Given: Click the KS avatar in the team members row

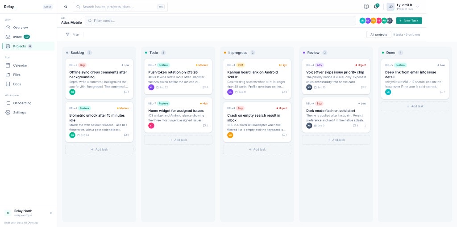Looking at the screenshot, I should pyautogui.click(x=390, y=21).
